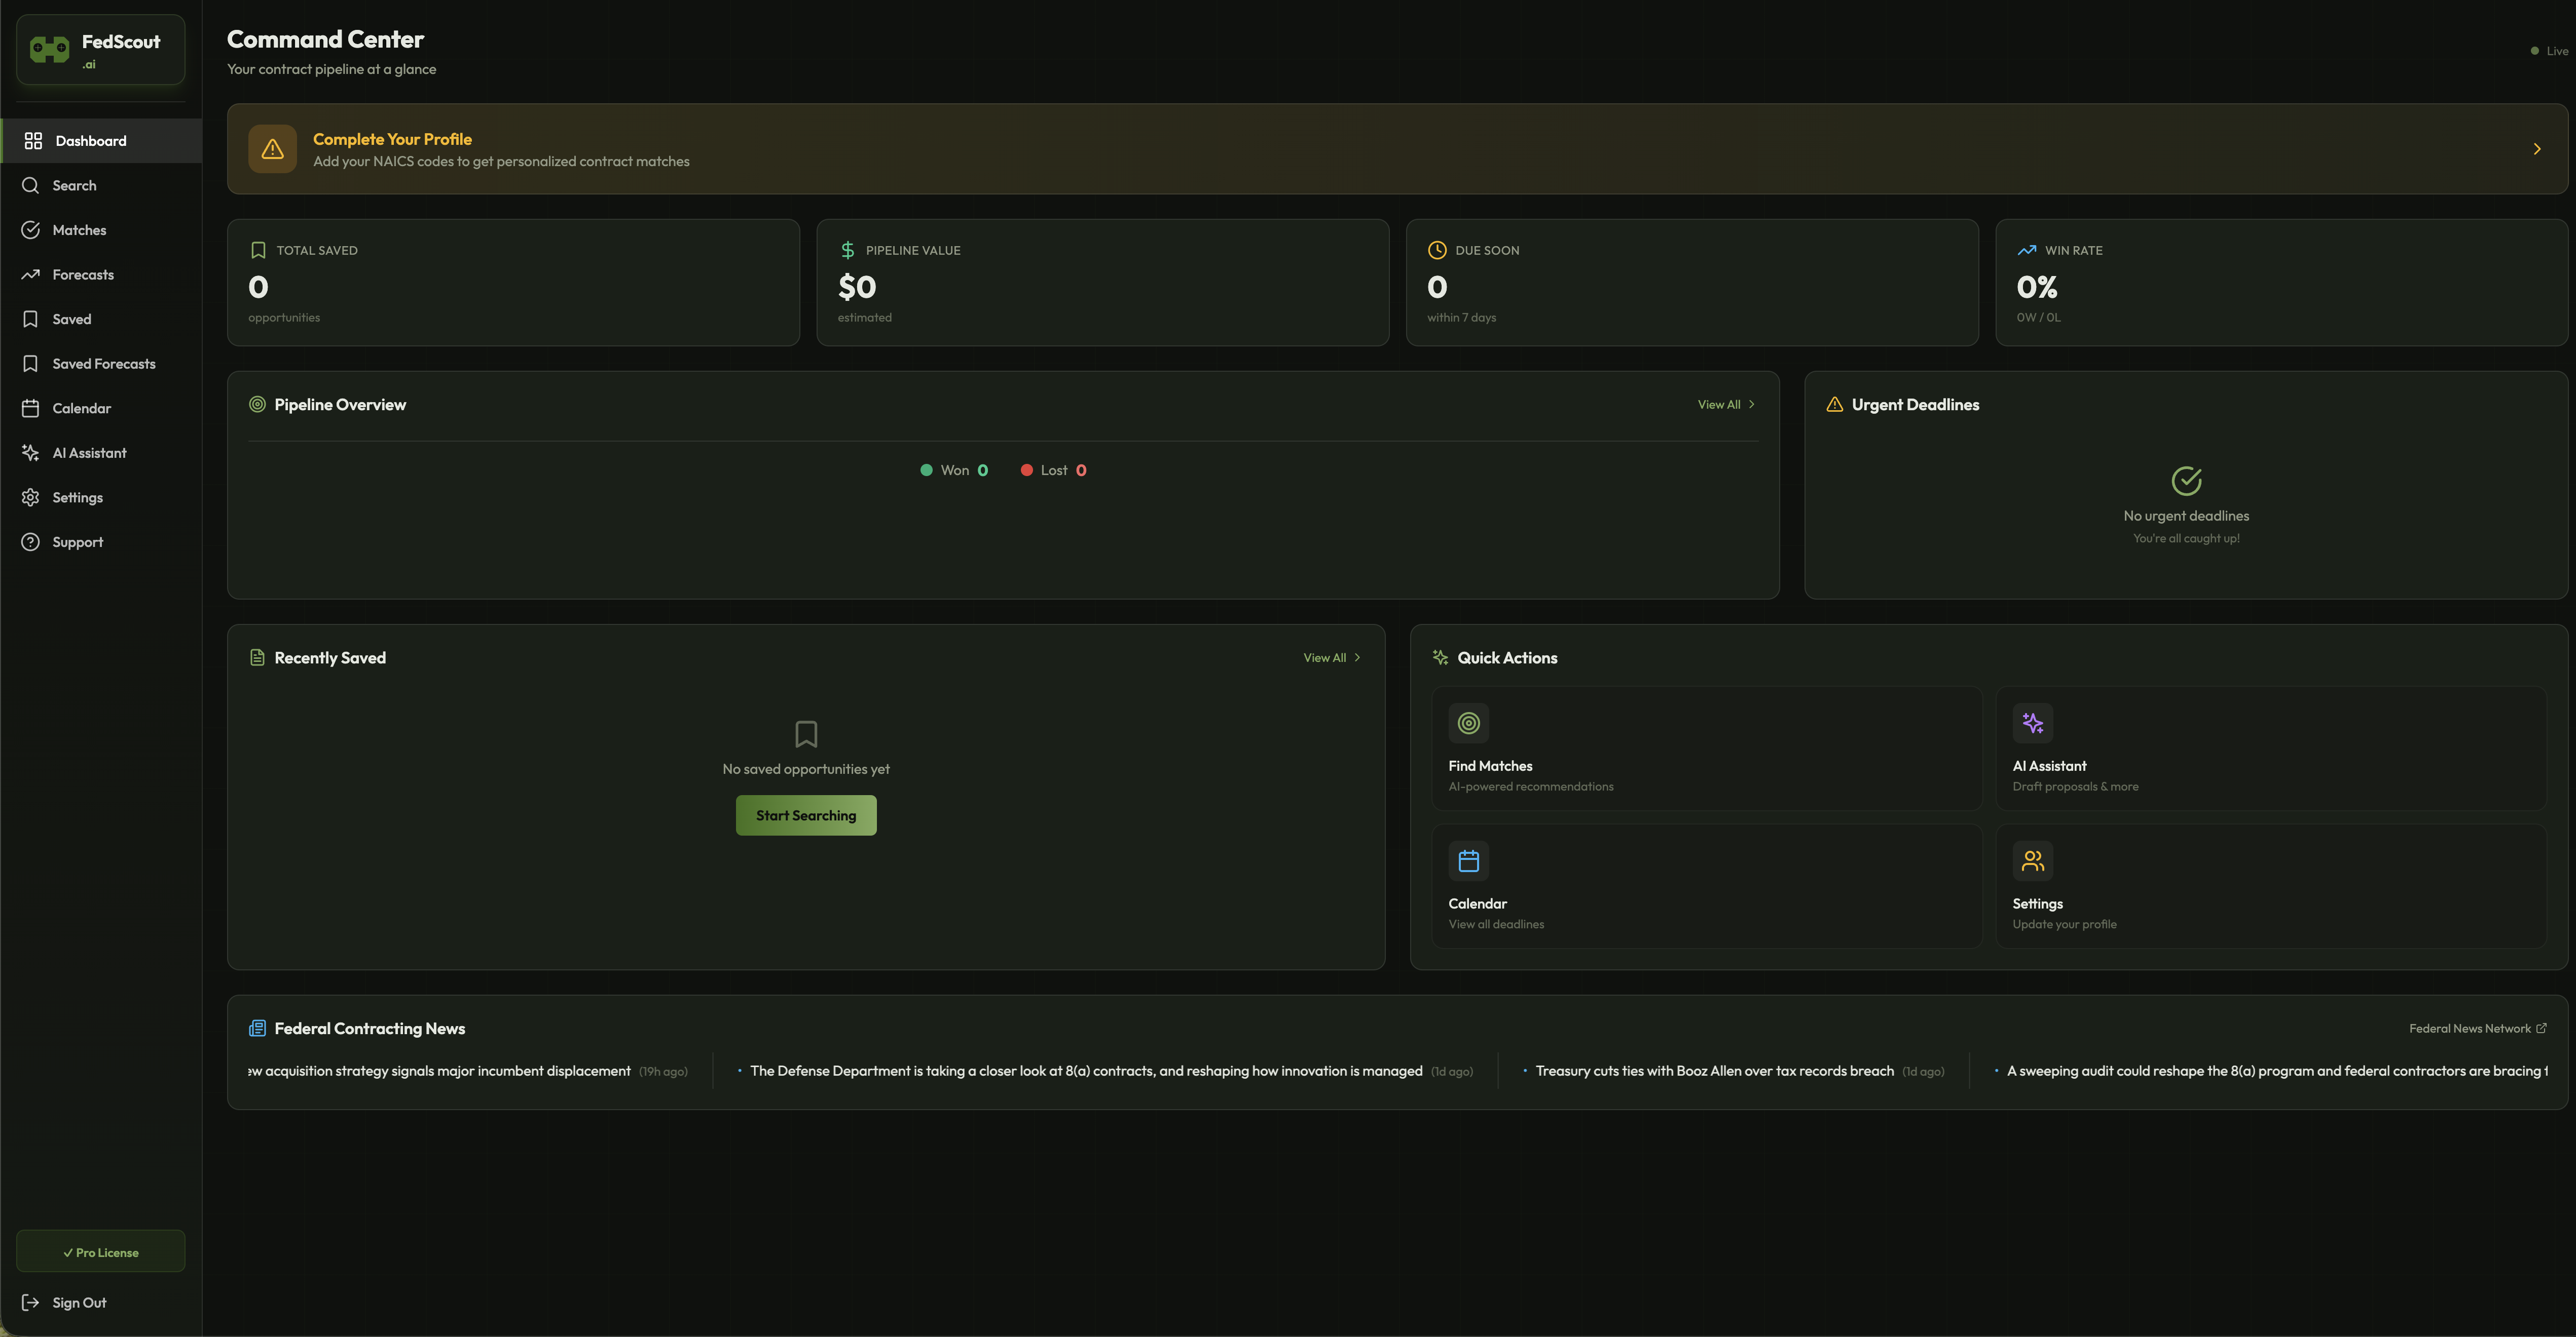Open Matches in the sidebar menu
Viewport: 2576px width, 1337px height.
click(x=79, y=230)
